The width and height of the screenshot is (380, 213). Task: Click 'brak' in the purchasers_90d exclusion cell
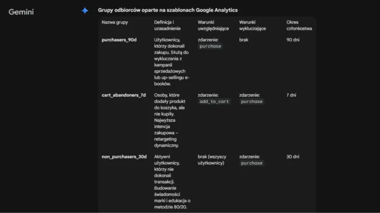coord(244,40)
